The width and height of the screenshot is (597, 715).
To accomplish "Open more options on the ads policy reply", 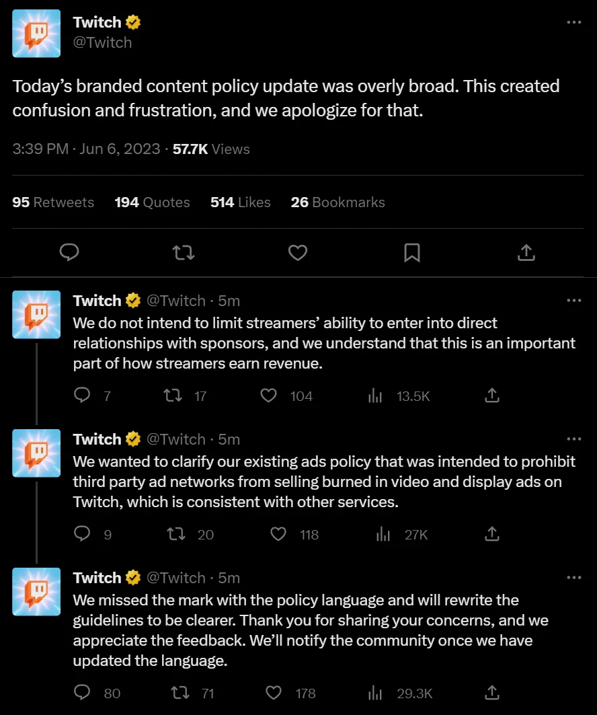I will [x=573, y=439].
